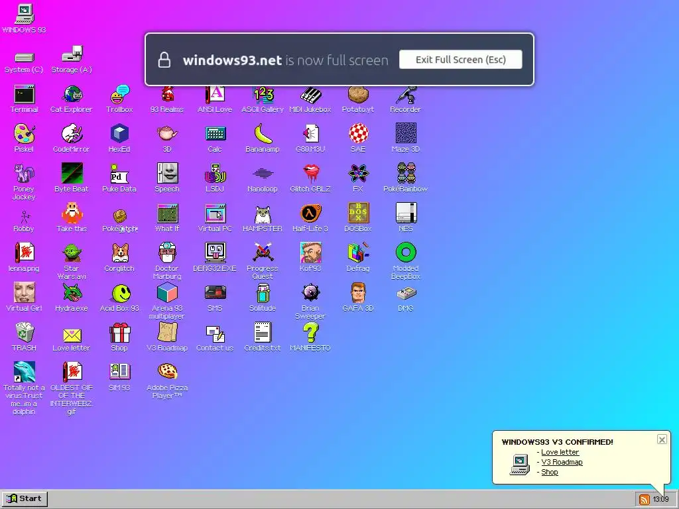Launch Defrag icon
This screenshot has width=679, height=509.
(358, 253)
